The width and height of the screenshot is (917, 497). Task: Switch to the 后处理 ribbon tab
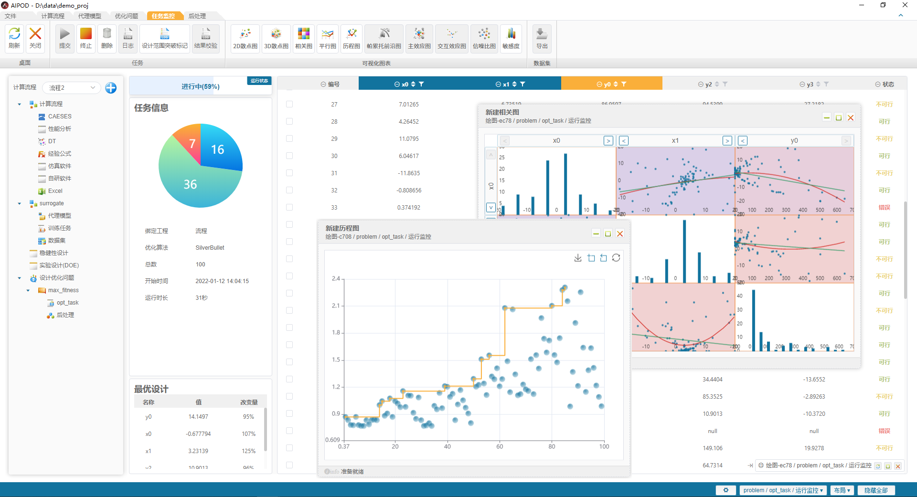tap(197, 16)
